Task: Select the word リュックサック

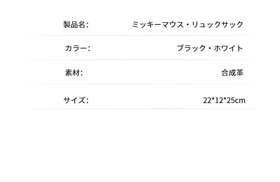Action: point(217,24)
